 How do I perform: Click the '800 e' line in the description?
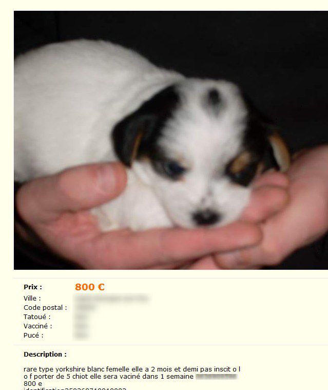[x=33, y=383]
